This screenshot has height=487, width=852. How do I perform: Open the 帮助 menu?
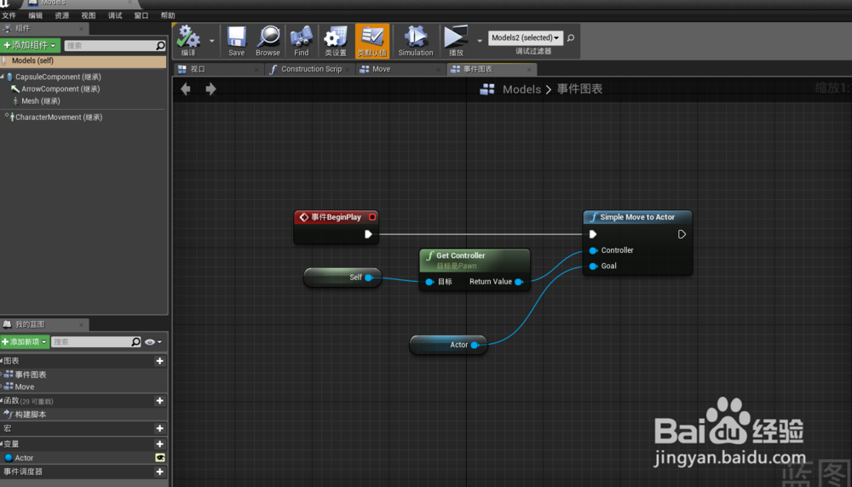[x=168, y=15]
